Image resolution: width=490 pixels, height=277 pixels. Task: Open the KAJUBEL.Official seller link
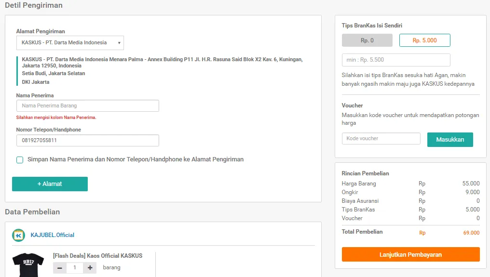point(52,235)
